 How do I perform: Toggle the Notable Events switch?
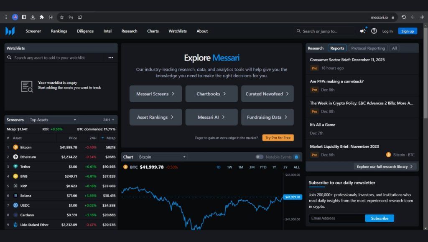pyautogui.click(x=259, y=157)
